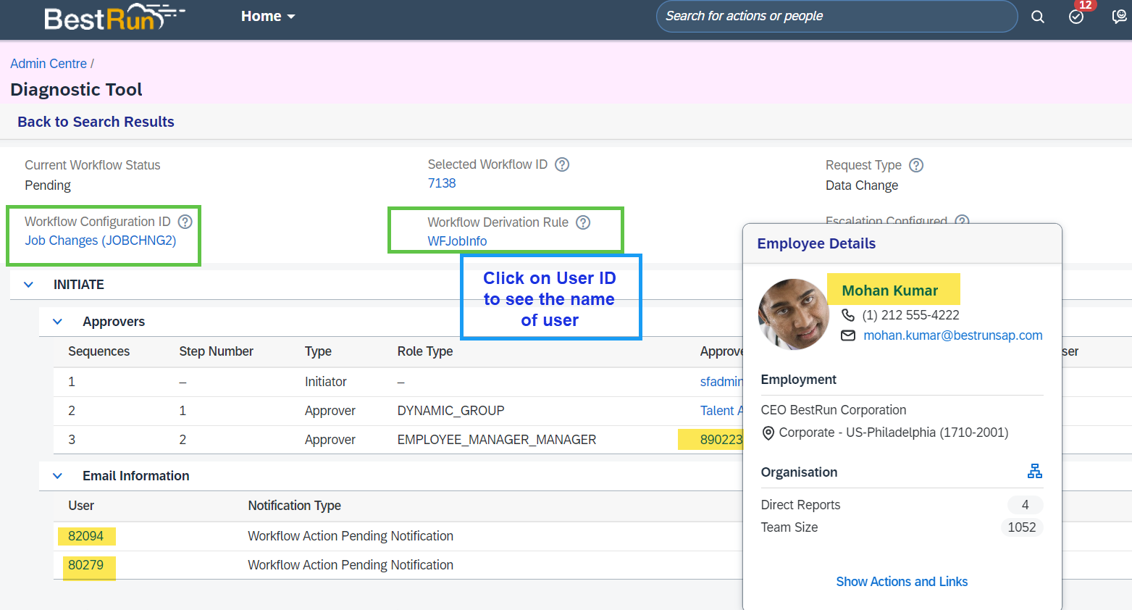Click the phone number (1) 212 555-4222
Screen dimensions: 1132x610
point(910,315)
